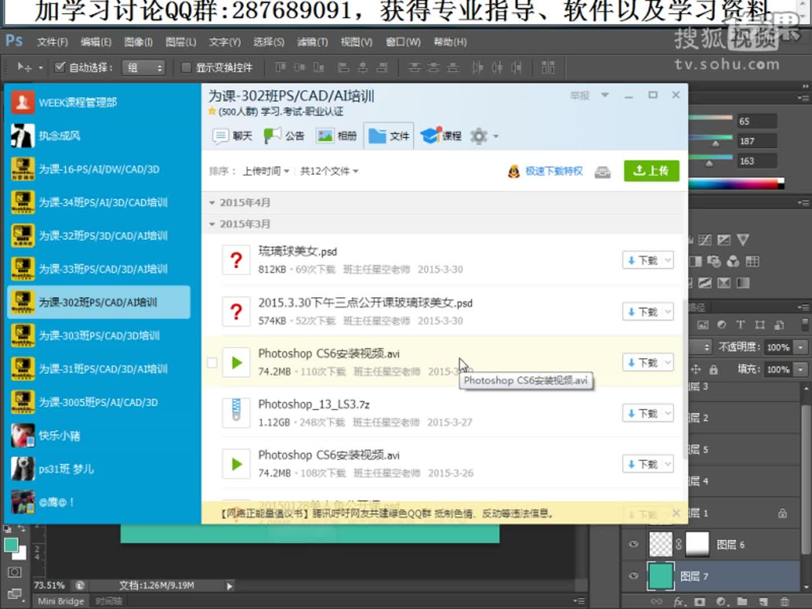Collapse the 2015年3月 file group

tap(212, 224)
